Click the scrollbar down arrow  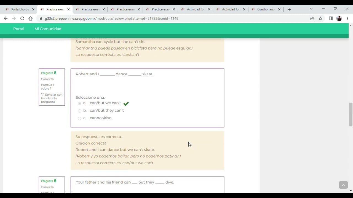tap(351, 191)
